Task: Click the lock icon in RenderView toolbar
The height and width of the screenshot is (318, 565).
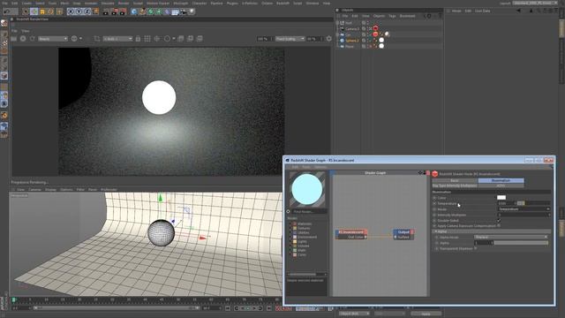Action: pyautogui.click(x=138, y=39)
